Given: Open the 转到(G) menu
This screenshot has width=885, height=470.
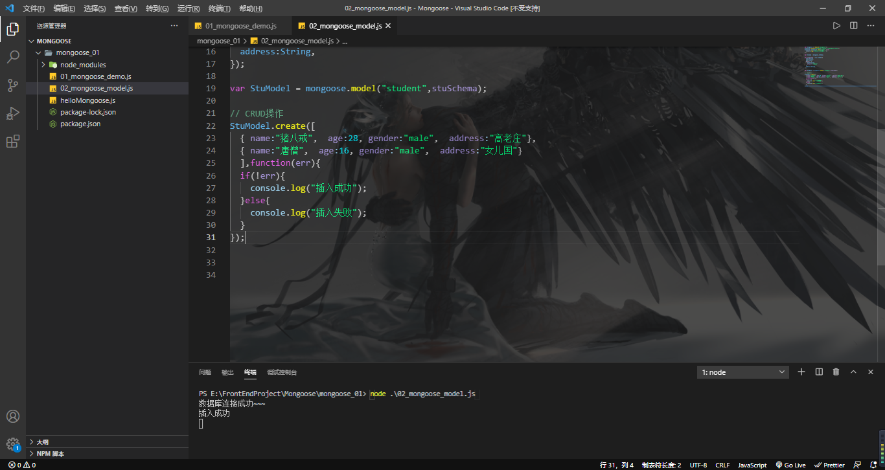Looking at the screenshot, I should [x=157, y=8].
